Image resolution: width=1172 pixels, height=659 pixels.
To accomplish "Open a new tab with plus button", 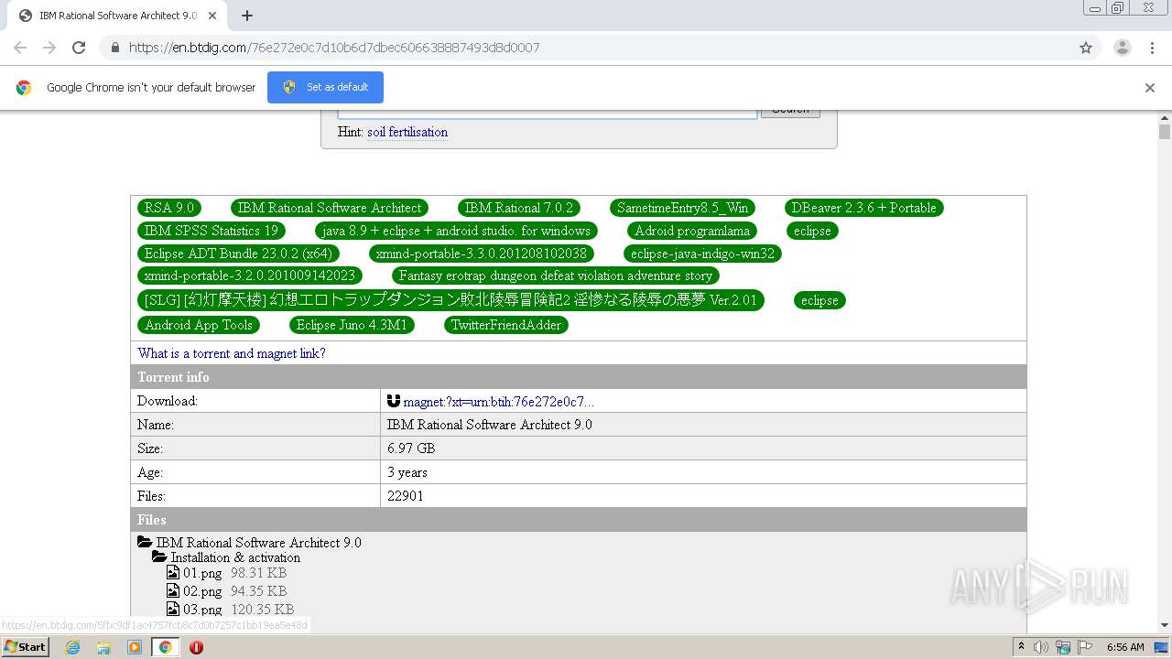I will tap(247, 16).
